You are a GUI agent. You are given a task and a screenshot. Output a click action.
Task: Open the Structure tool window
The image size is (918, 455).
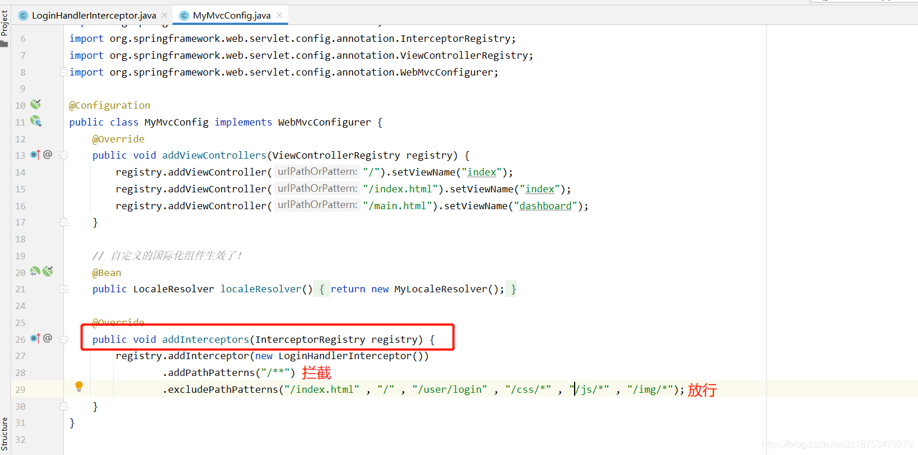(x=5, y=433)
